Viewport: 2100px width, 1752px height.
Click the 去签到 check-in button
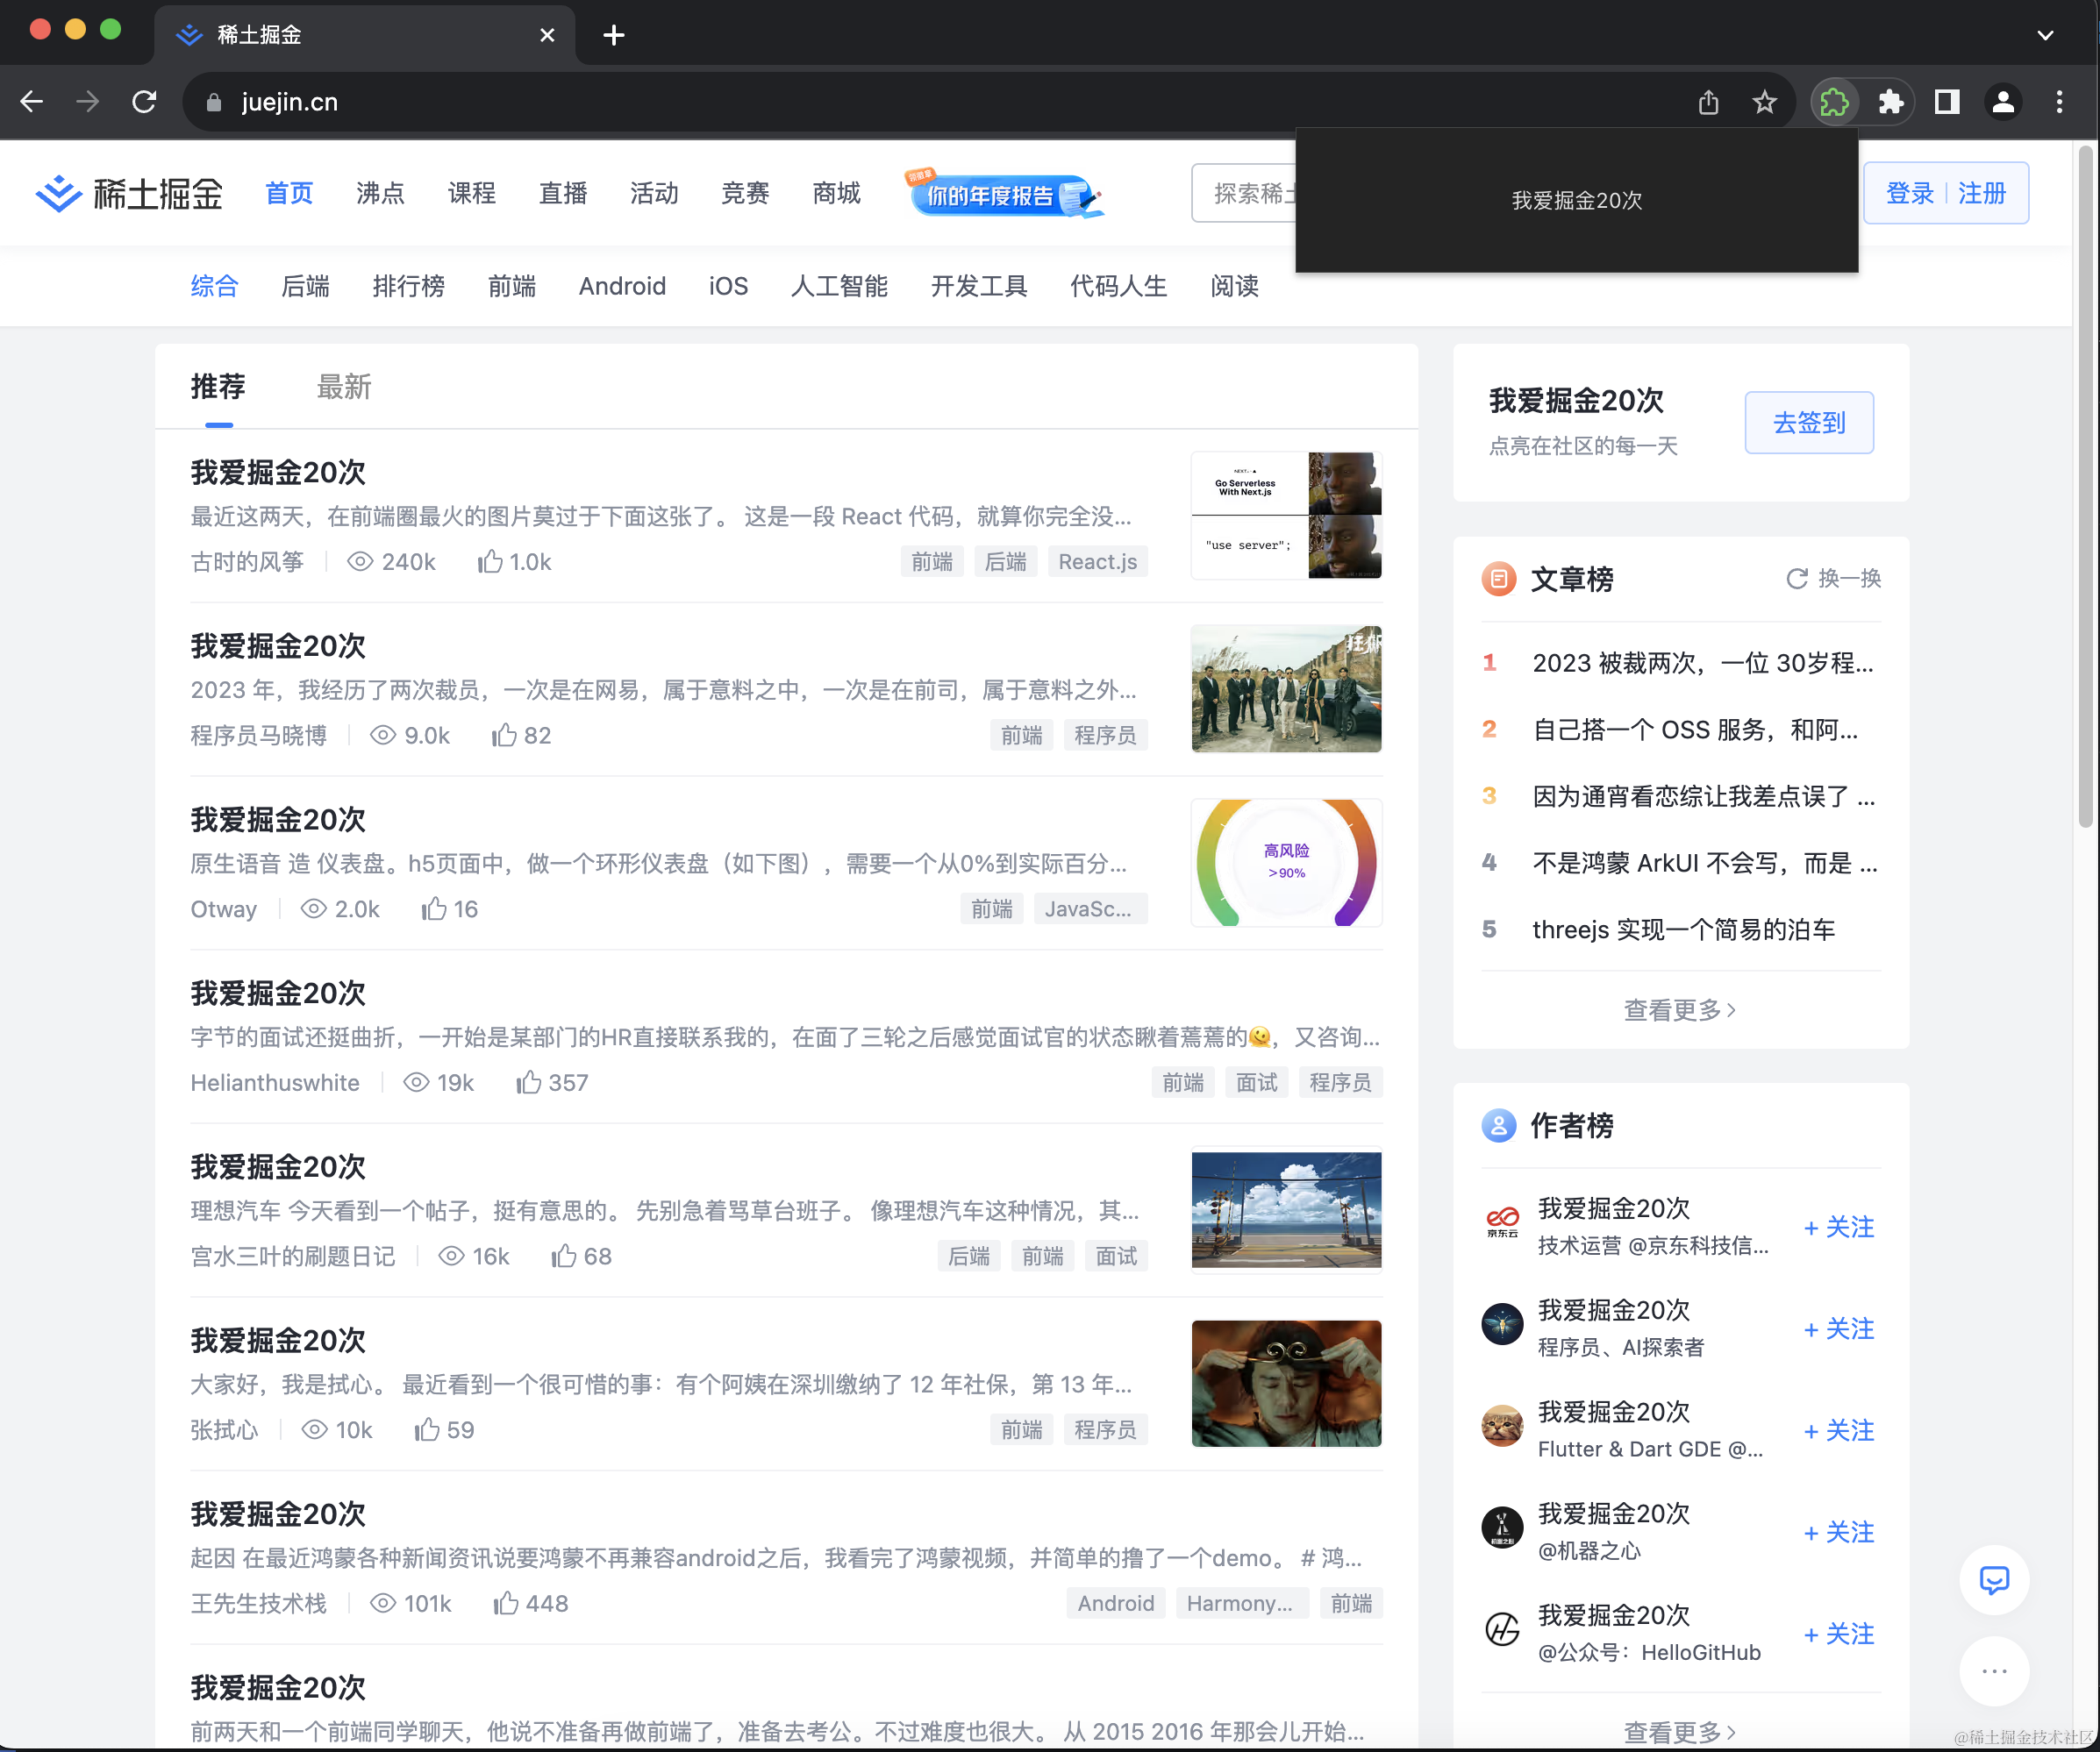pos(1808,422)
